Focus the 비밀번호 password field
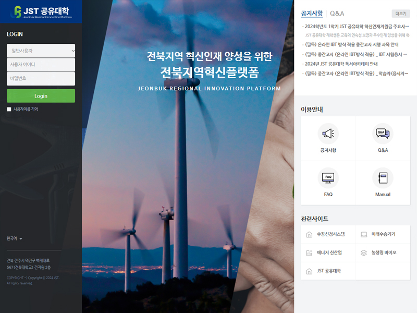 point(41,79)
